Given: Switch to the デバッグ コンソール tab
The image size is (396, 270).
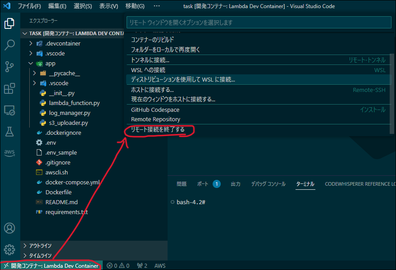Looking at the screenshot, I should 268,184.
